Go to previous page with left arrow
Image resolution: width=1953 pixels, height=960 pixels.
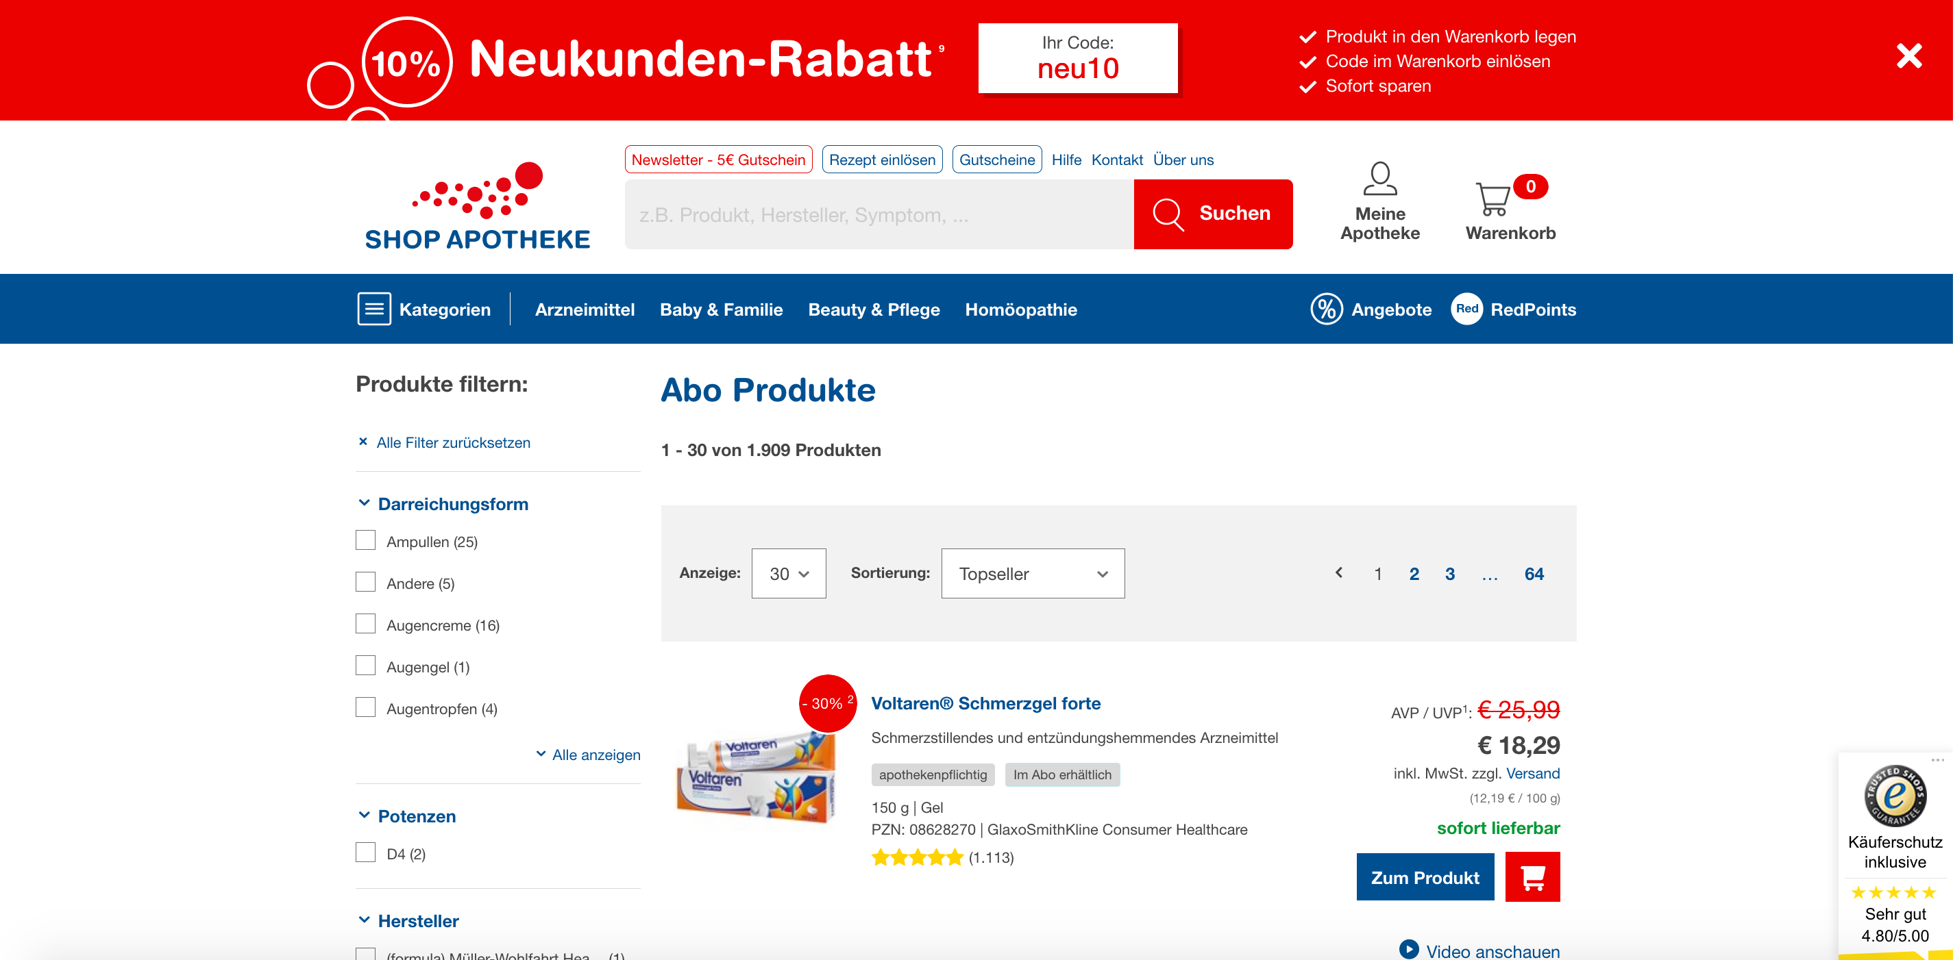pyautogui.click(x=1339, y=573)
